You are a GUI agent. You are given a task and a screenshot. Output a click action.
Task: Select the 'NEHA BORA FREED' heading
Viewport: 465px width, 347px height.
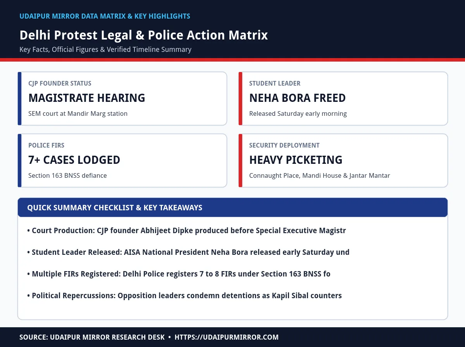point(298,98)
